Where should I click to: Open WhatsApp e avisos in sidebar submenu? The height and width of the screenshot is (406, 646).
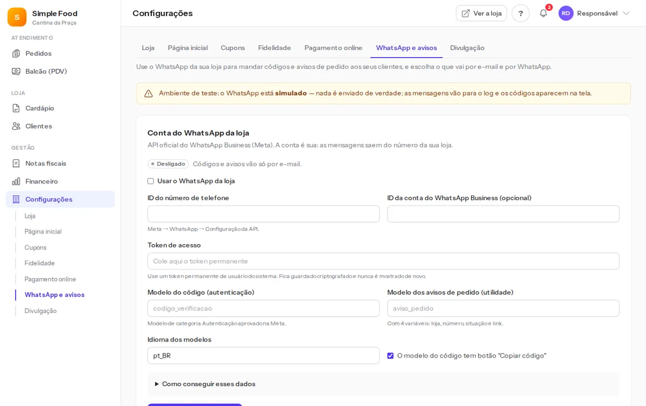point(54,295)
